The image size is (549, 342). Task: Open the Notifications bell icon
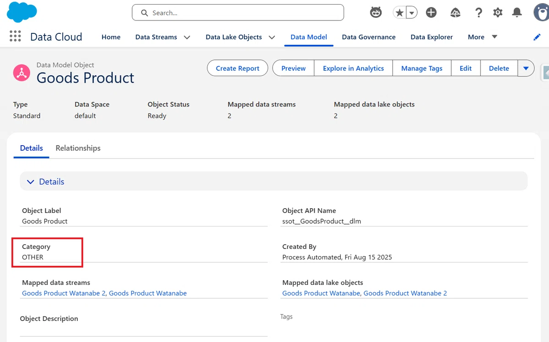(x=517, y=13)
